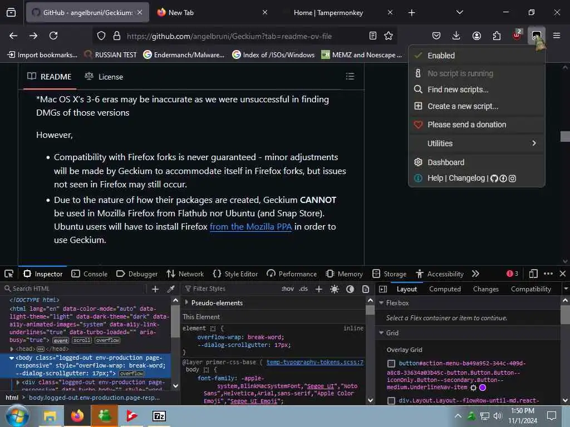Add a new CSS rule
Screen dimensions: 570x427
[319, 289]
